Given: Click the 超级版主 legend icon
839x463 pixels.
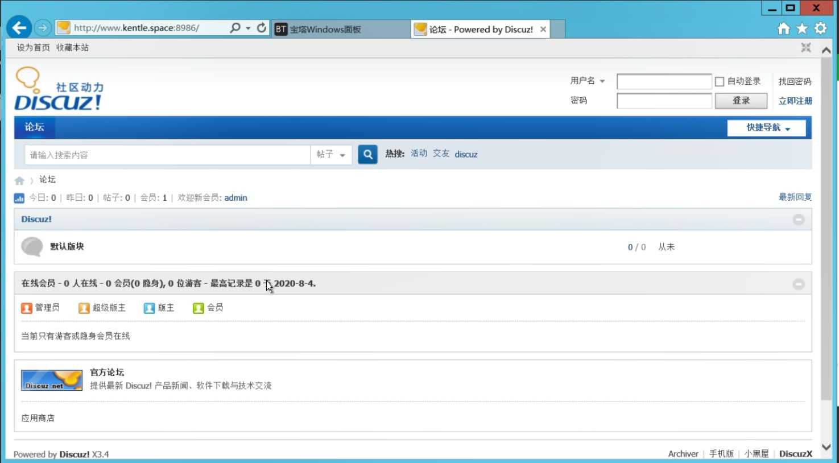Looking at the screenshot, I should [x=84, y=308].
